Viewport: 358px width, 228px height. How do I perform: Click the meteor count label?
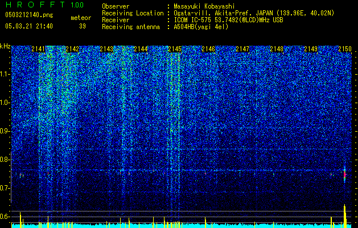click(x=81, y=18)
